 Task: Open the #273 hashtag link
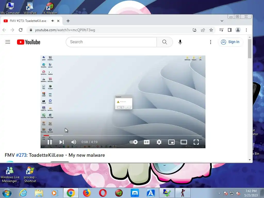pyautogui.click(x=21, y=155)
